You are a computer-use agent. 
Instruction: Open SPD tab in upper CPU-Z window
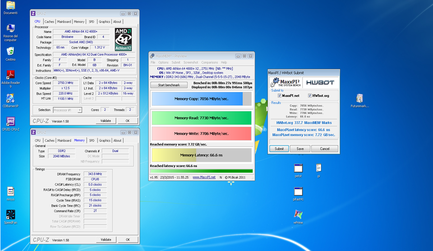pos(92,22)
